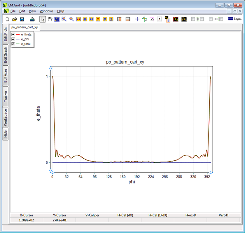Click the Hide side button
Viewport: 245px width, 233px height.
pos(5,134)
